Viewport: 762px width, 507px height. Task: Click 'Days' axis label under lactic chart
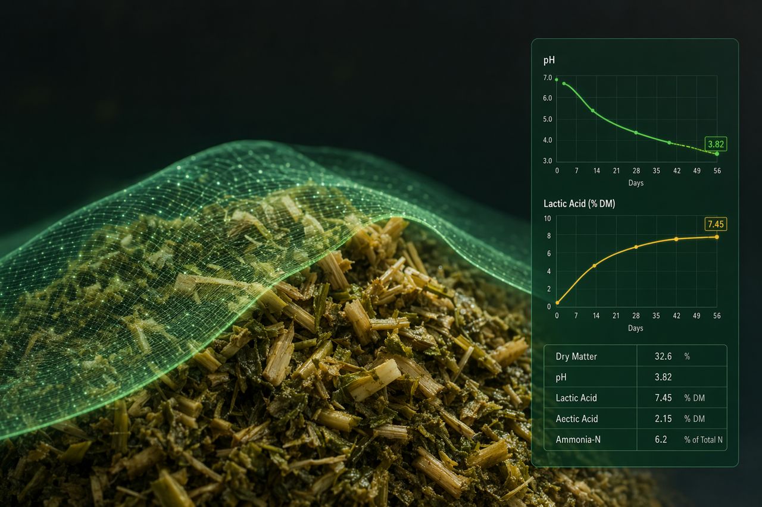[x=636, y=328]
